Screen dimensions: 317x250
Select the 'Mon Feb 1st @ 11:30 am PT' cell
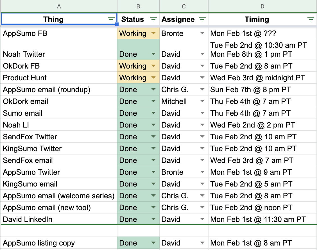[x=262, y=219]
